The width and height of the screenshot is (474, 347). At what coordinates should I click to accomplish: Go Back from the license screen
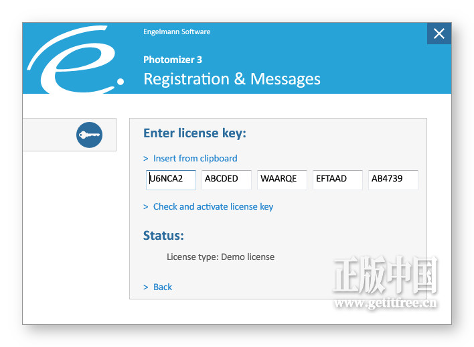click(x=162, y=287)
